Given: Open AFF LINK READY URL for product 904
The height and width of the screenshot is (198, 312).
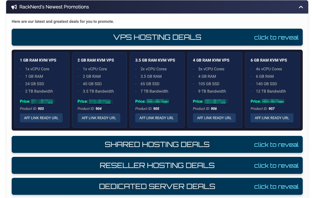Looking at the screenshot, I should (x=99, y=118).
